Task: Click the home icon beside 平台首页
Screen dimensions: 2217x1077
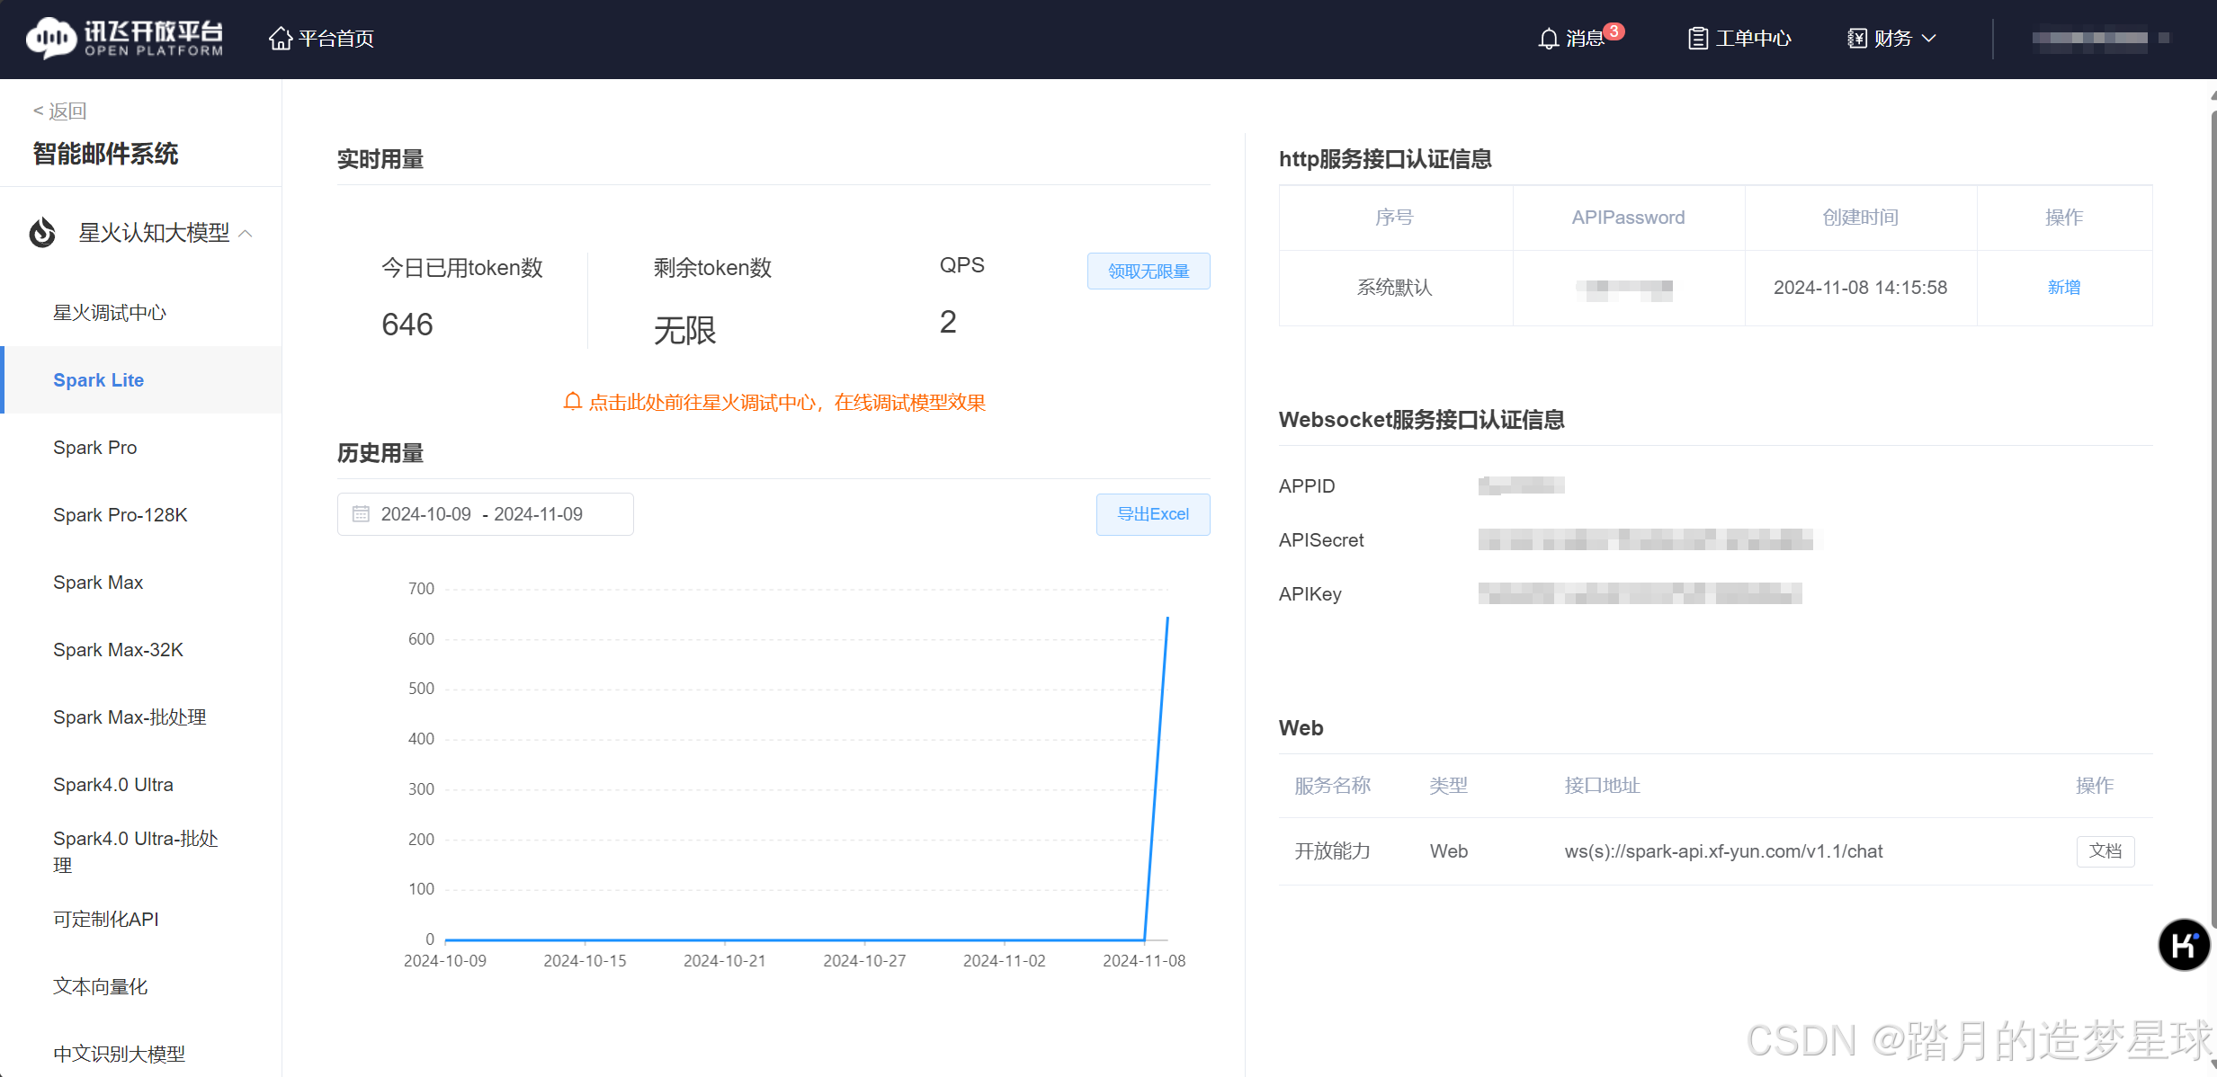Action: point(281,38)
